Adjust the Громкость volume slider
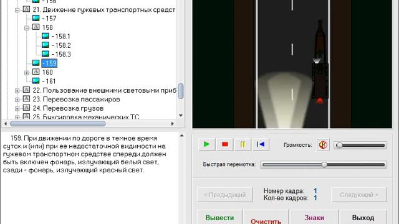This screenshot has width=399, height=224. pos(360,145)
